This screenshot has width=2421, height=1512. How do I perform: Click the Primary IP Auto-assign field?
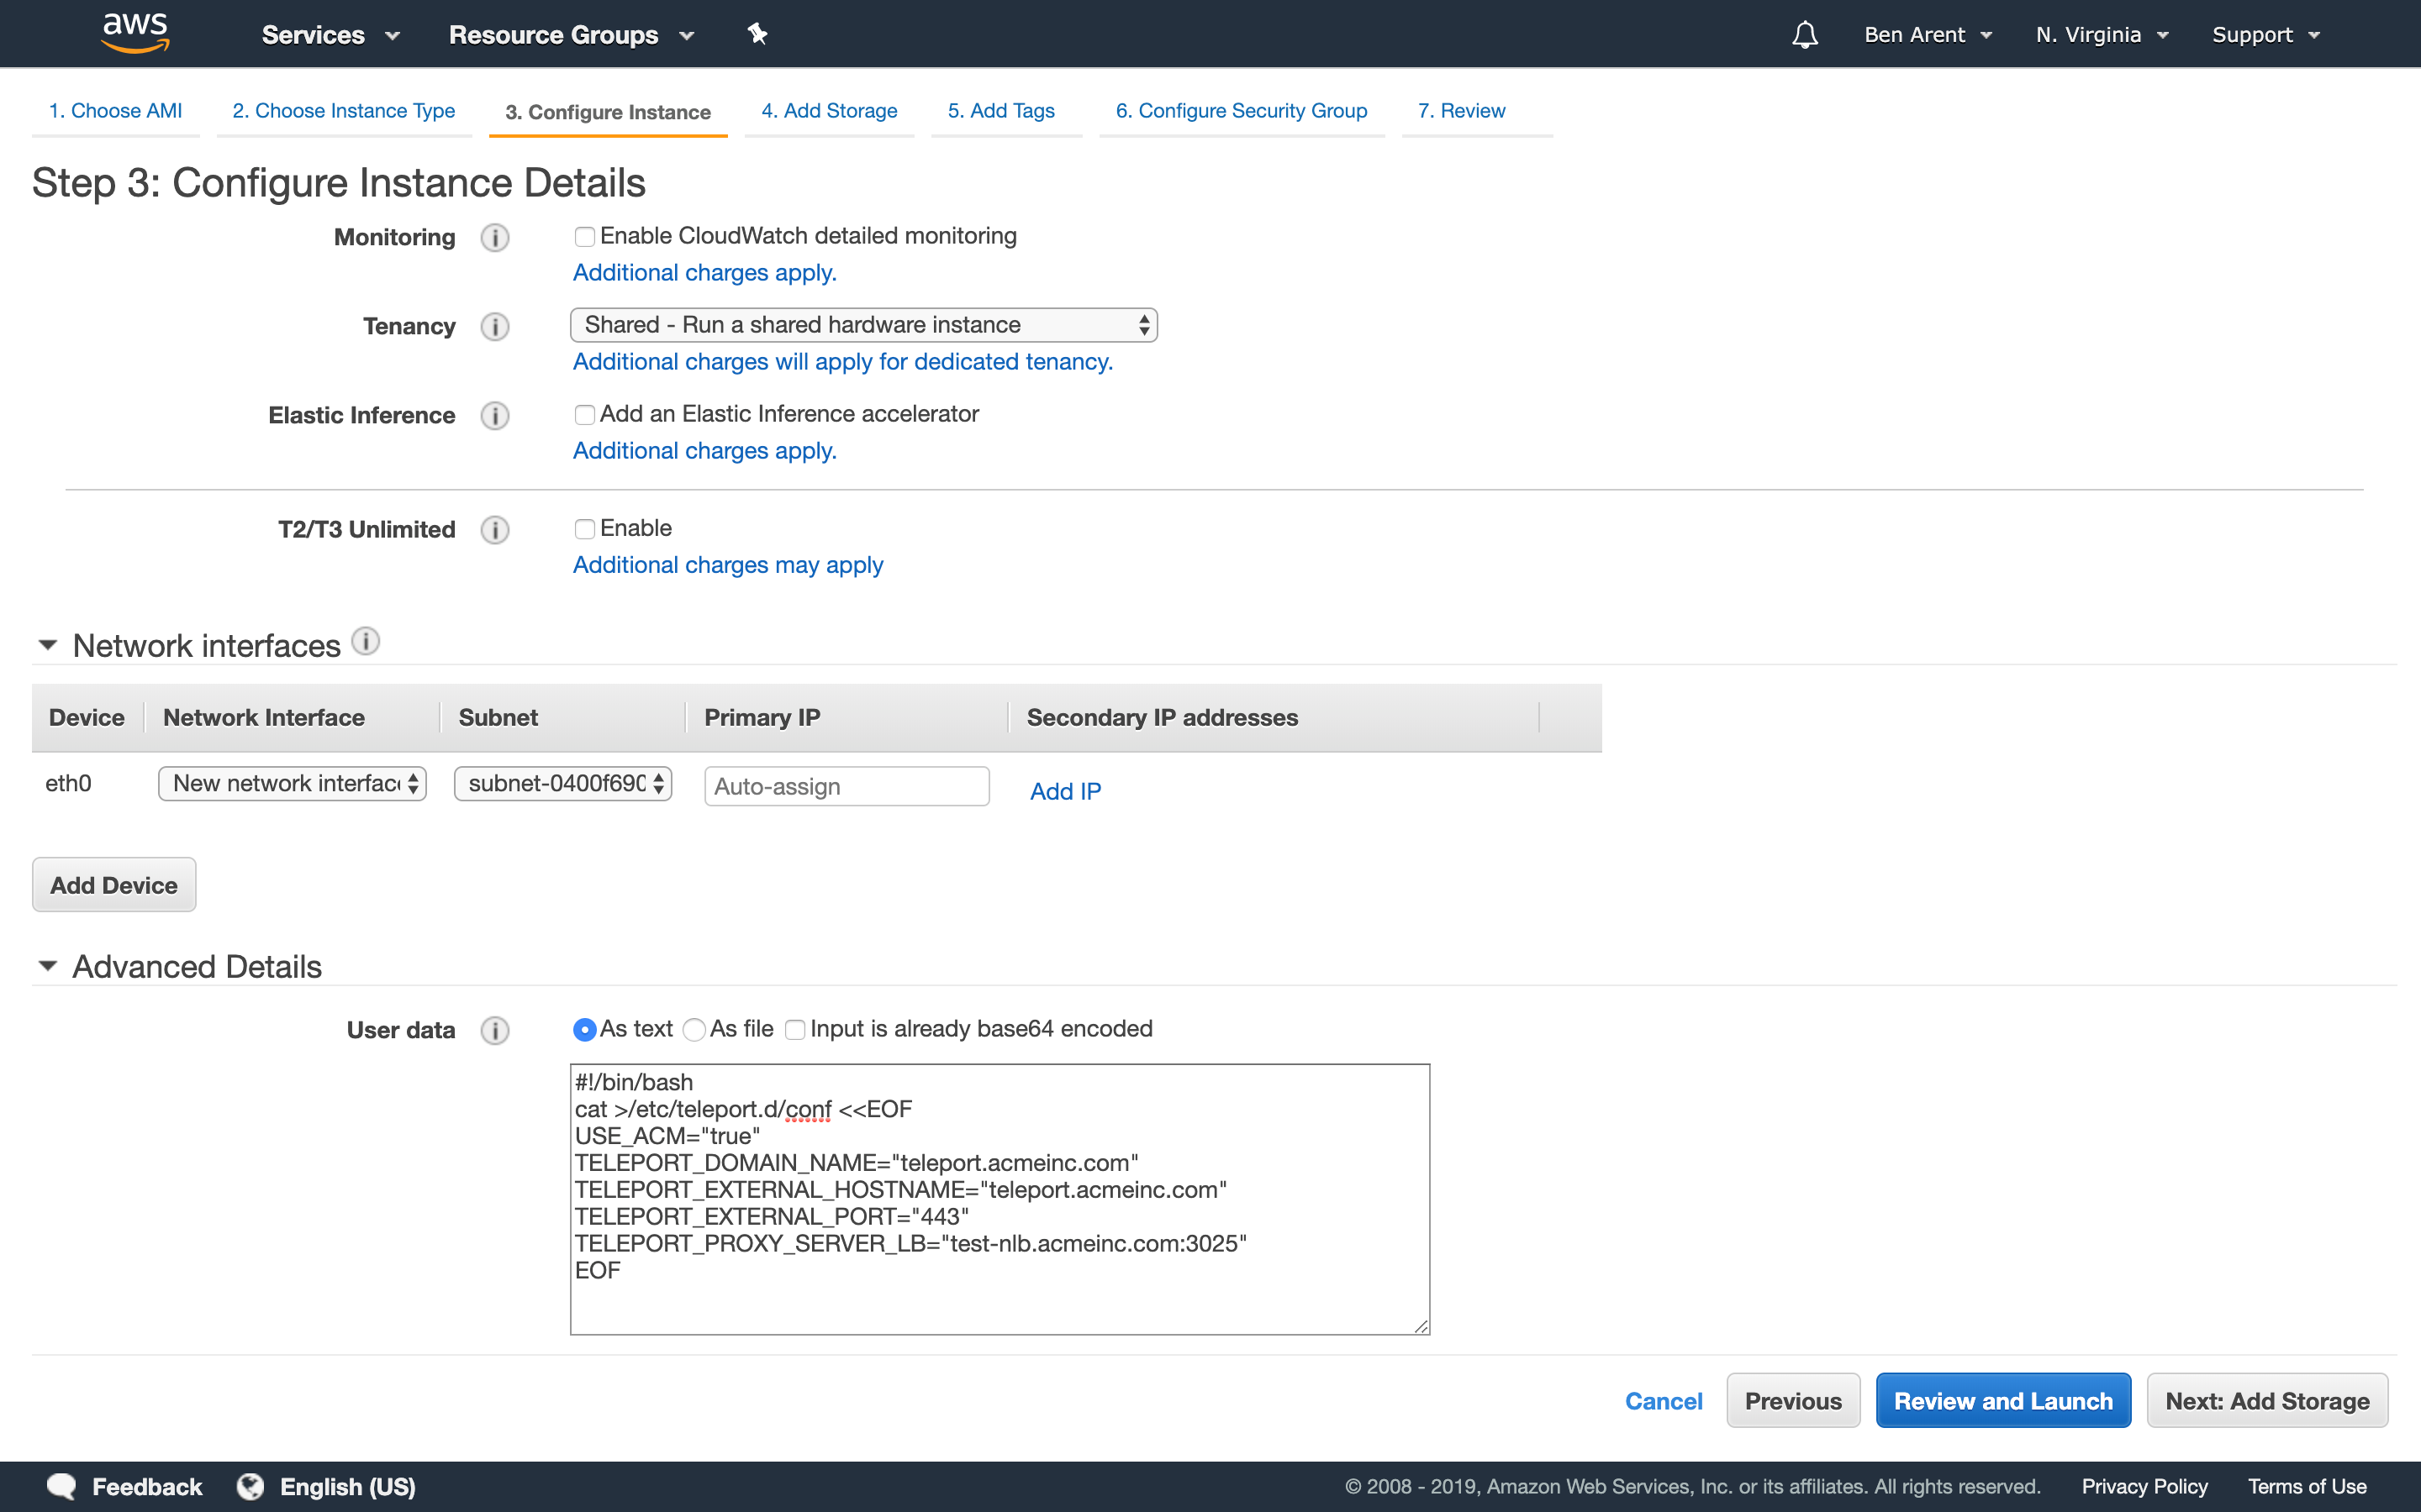[847, 787]
